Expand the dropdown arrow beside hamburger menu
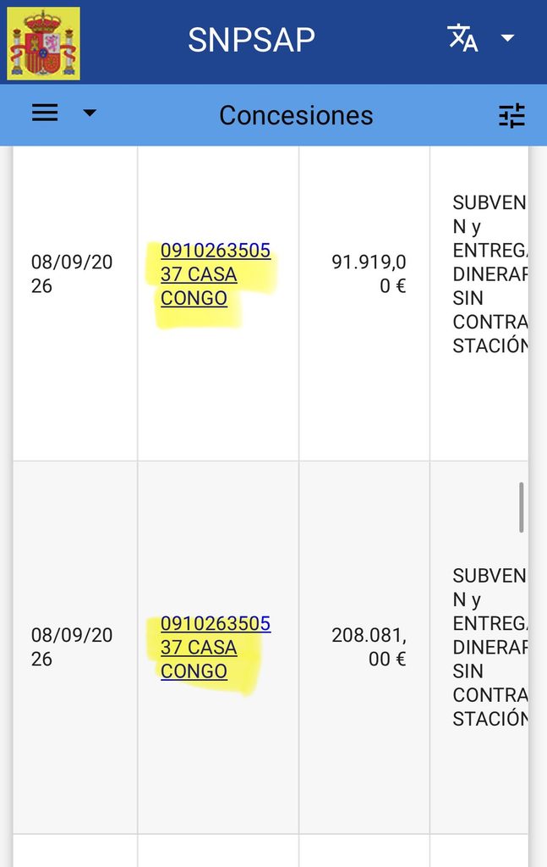This screenshot has width=547, height=867. [90, 113]
